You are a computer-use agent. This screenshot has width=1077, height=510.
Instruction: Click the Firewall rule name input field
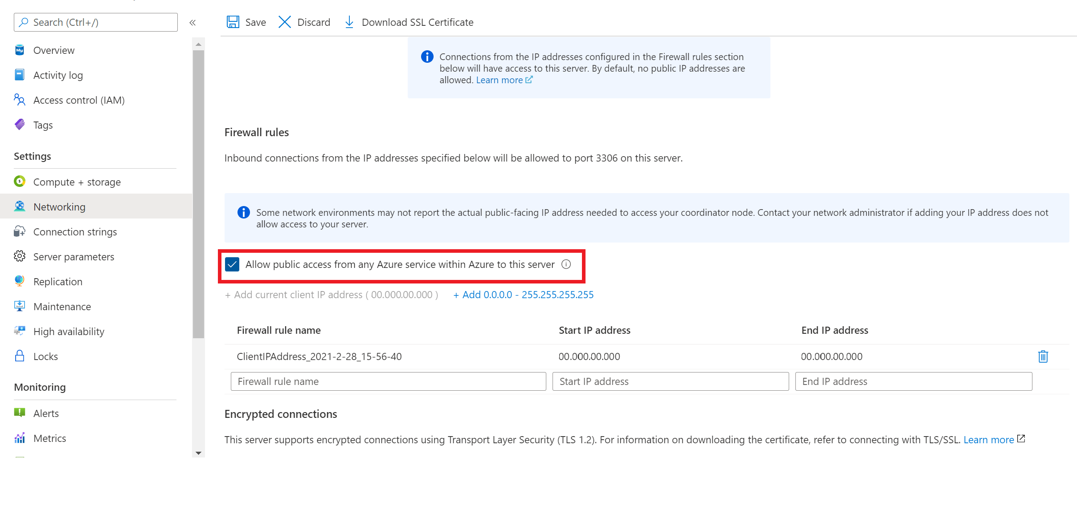coord(388,381)
